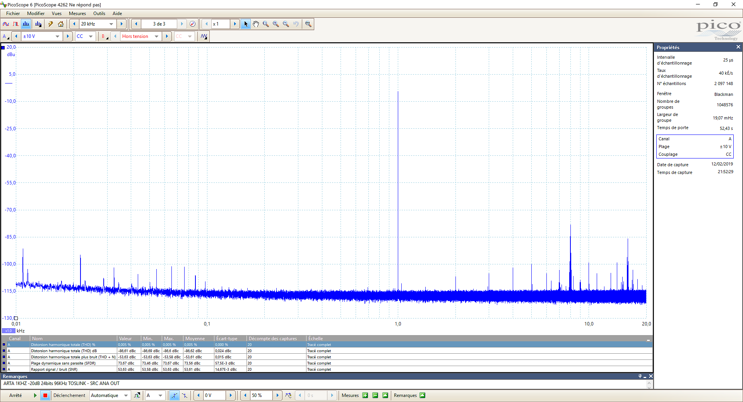Click the zoom in magnifier
Screen dimensions: 743x402
276,24
